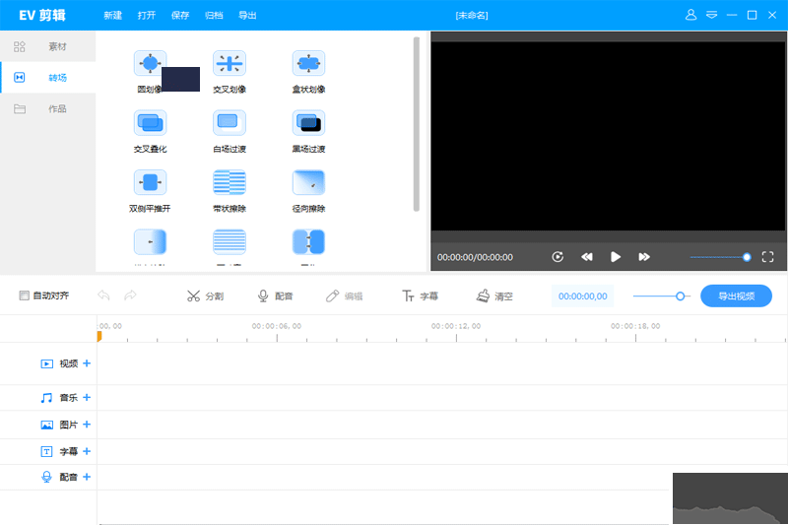Click the 归档 menu item
Screen dimensions: 788x525
tap(214, 16)
